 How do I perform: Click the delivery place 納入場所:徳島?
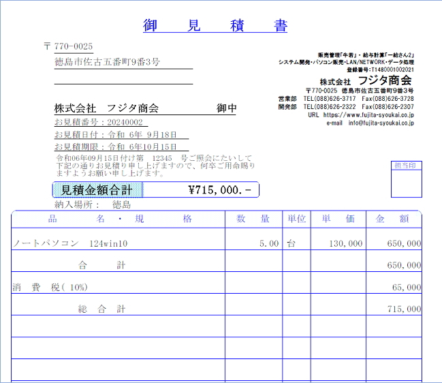[x=93, y=204]
